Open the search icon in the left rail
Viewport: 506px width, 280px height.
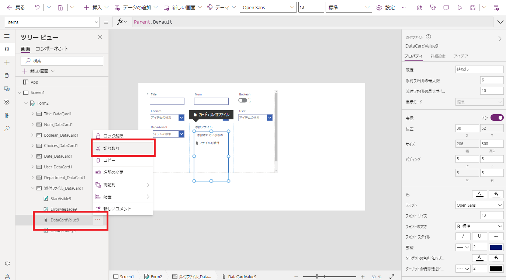[x=6, y=128]
